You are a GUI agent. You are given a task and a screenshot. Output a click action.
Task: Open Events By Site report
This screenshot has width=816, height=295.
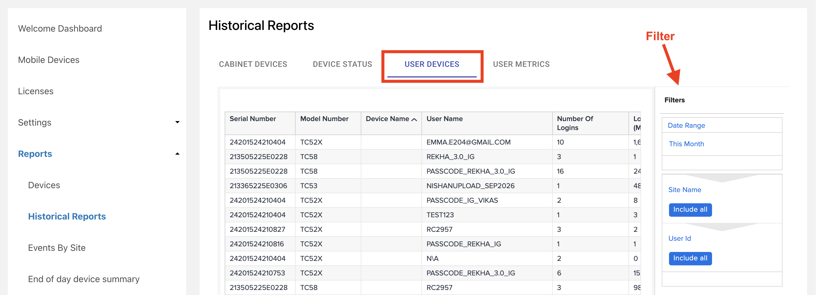57,248
